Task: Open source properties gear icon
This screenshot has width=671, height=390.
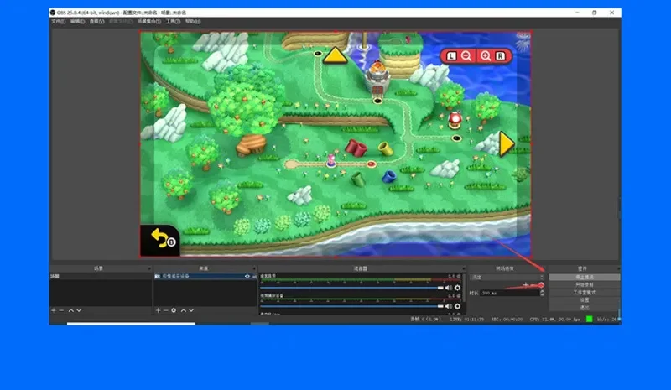Action: point(174,310)
